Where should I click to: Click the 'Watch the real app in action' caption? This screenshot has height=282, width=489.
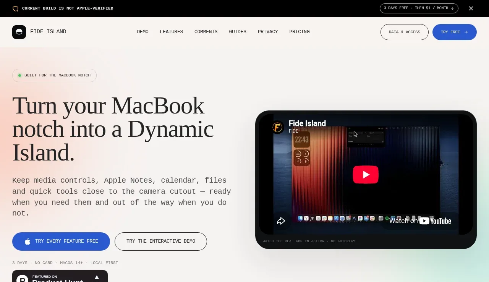pyautogui.click(x=309, y=241)
